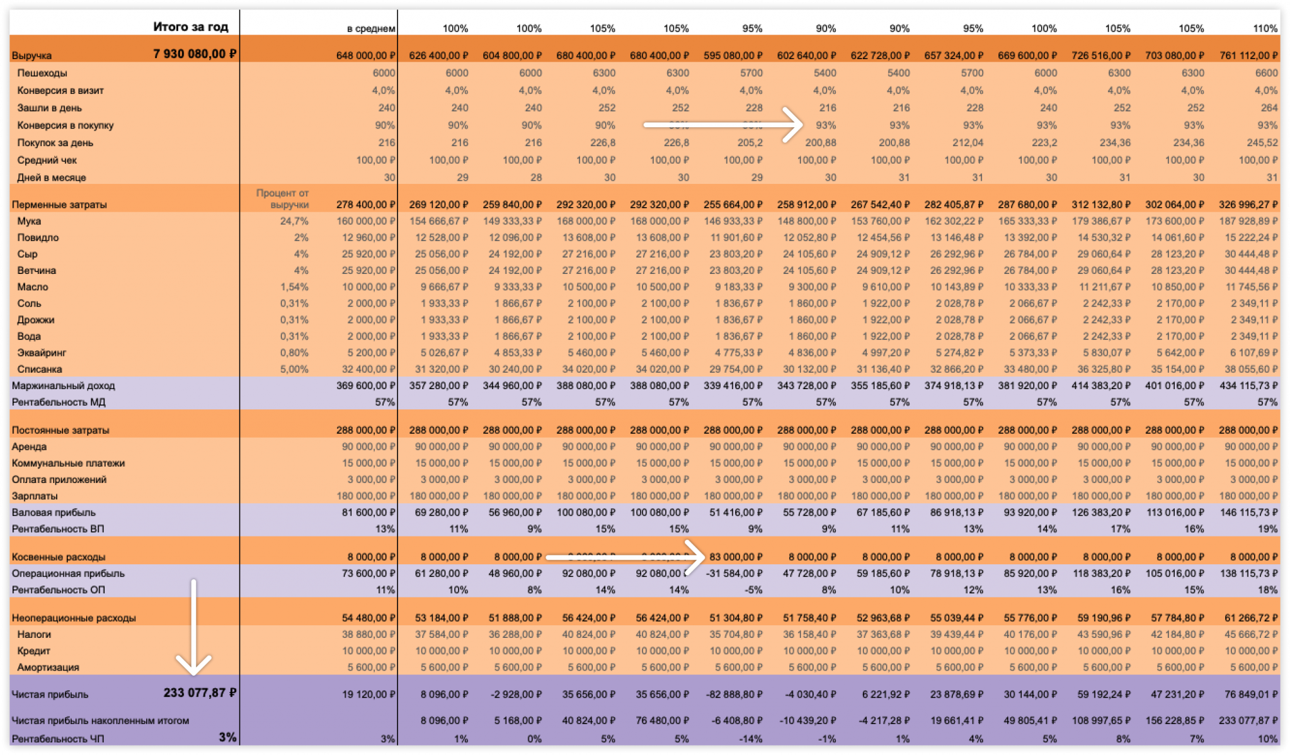Click the 'Аренда' row label

(x=29, y=446)
